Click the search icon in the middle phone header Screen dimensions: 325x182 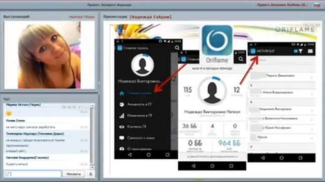pos(241,59)
